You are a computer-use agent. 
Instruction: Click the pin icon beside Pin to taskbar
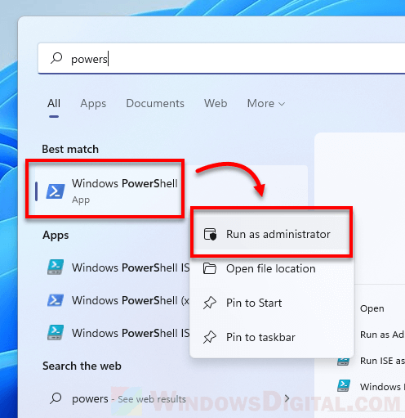pos(210,337)
